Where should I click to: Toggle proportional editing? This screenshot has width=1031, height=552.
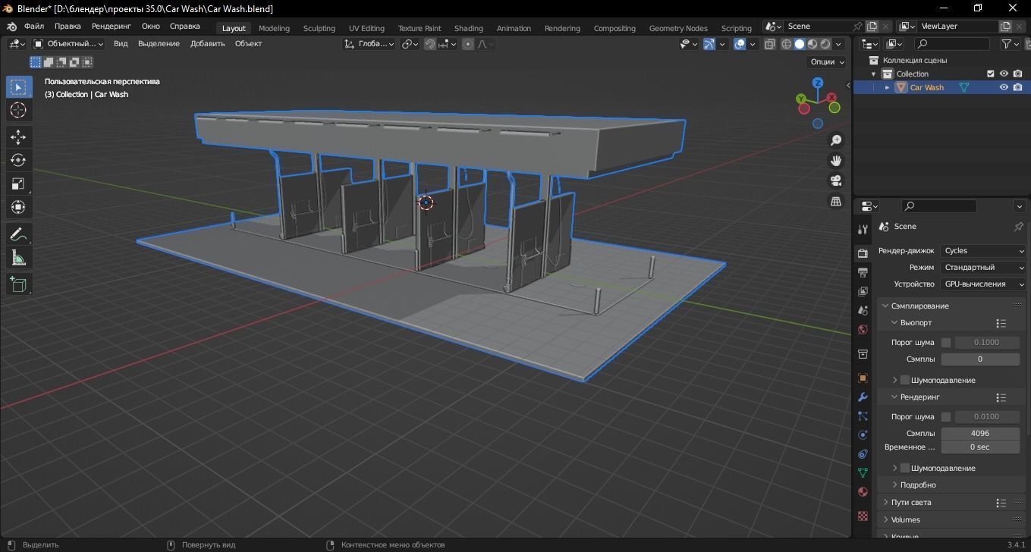[x=468, y=44]
